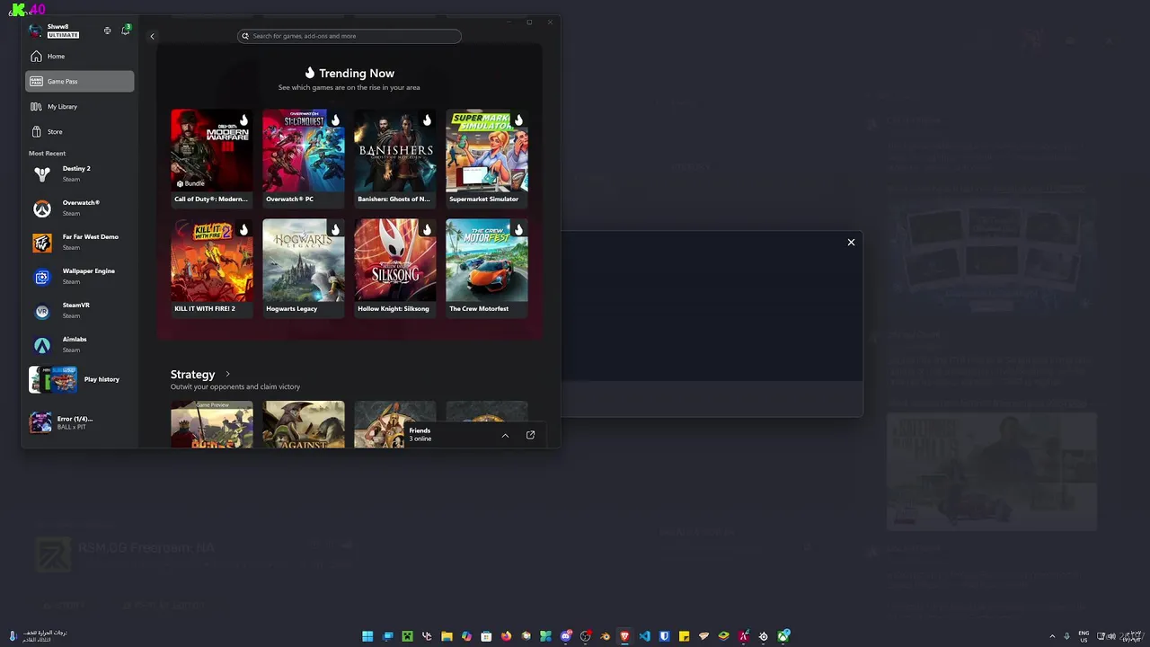The height and width of the screenshot is (647, 1150).
Task: Open SteamVR recent entry
Action: (x=80, y=310)
